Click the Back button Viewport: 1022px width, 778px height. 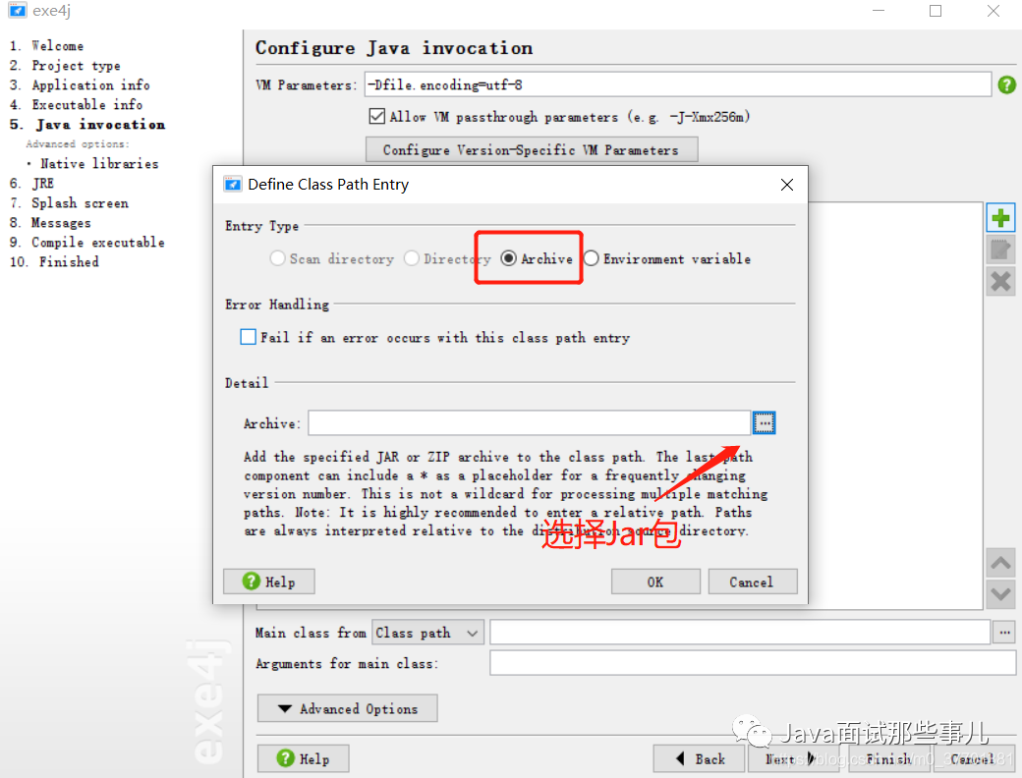coord(700,758)
